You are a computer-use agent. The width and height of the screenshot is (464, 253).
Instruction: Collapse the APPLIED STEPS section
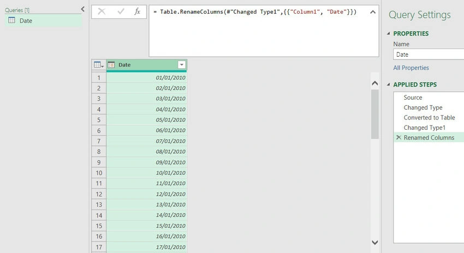(388, 85)
